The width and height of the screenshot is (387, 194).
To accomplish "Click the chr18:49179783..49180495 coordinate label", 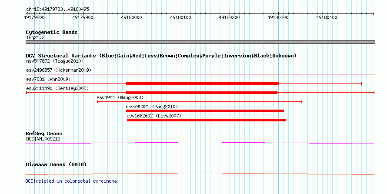I will point(57,9).
